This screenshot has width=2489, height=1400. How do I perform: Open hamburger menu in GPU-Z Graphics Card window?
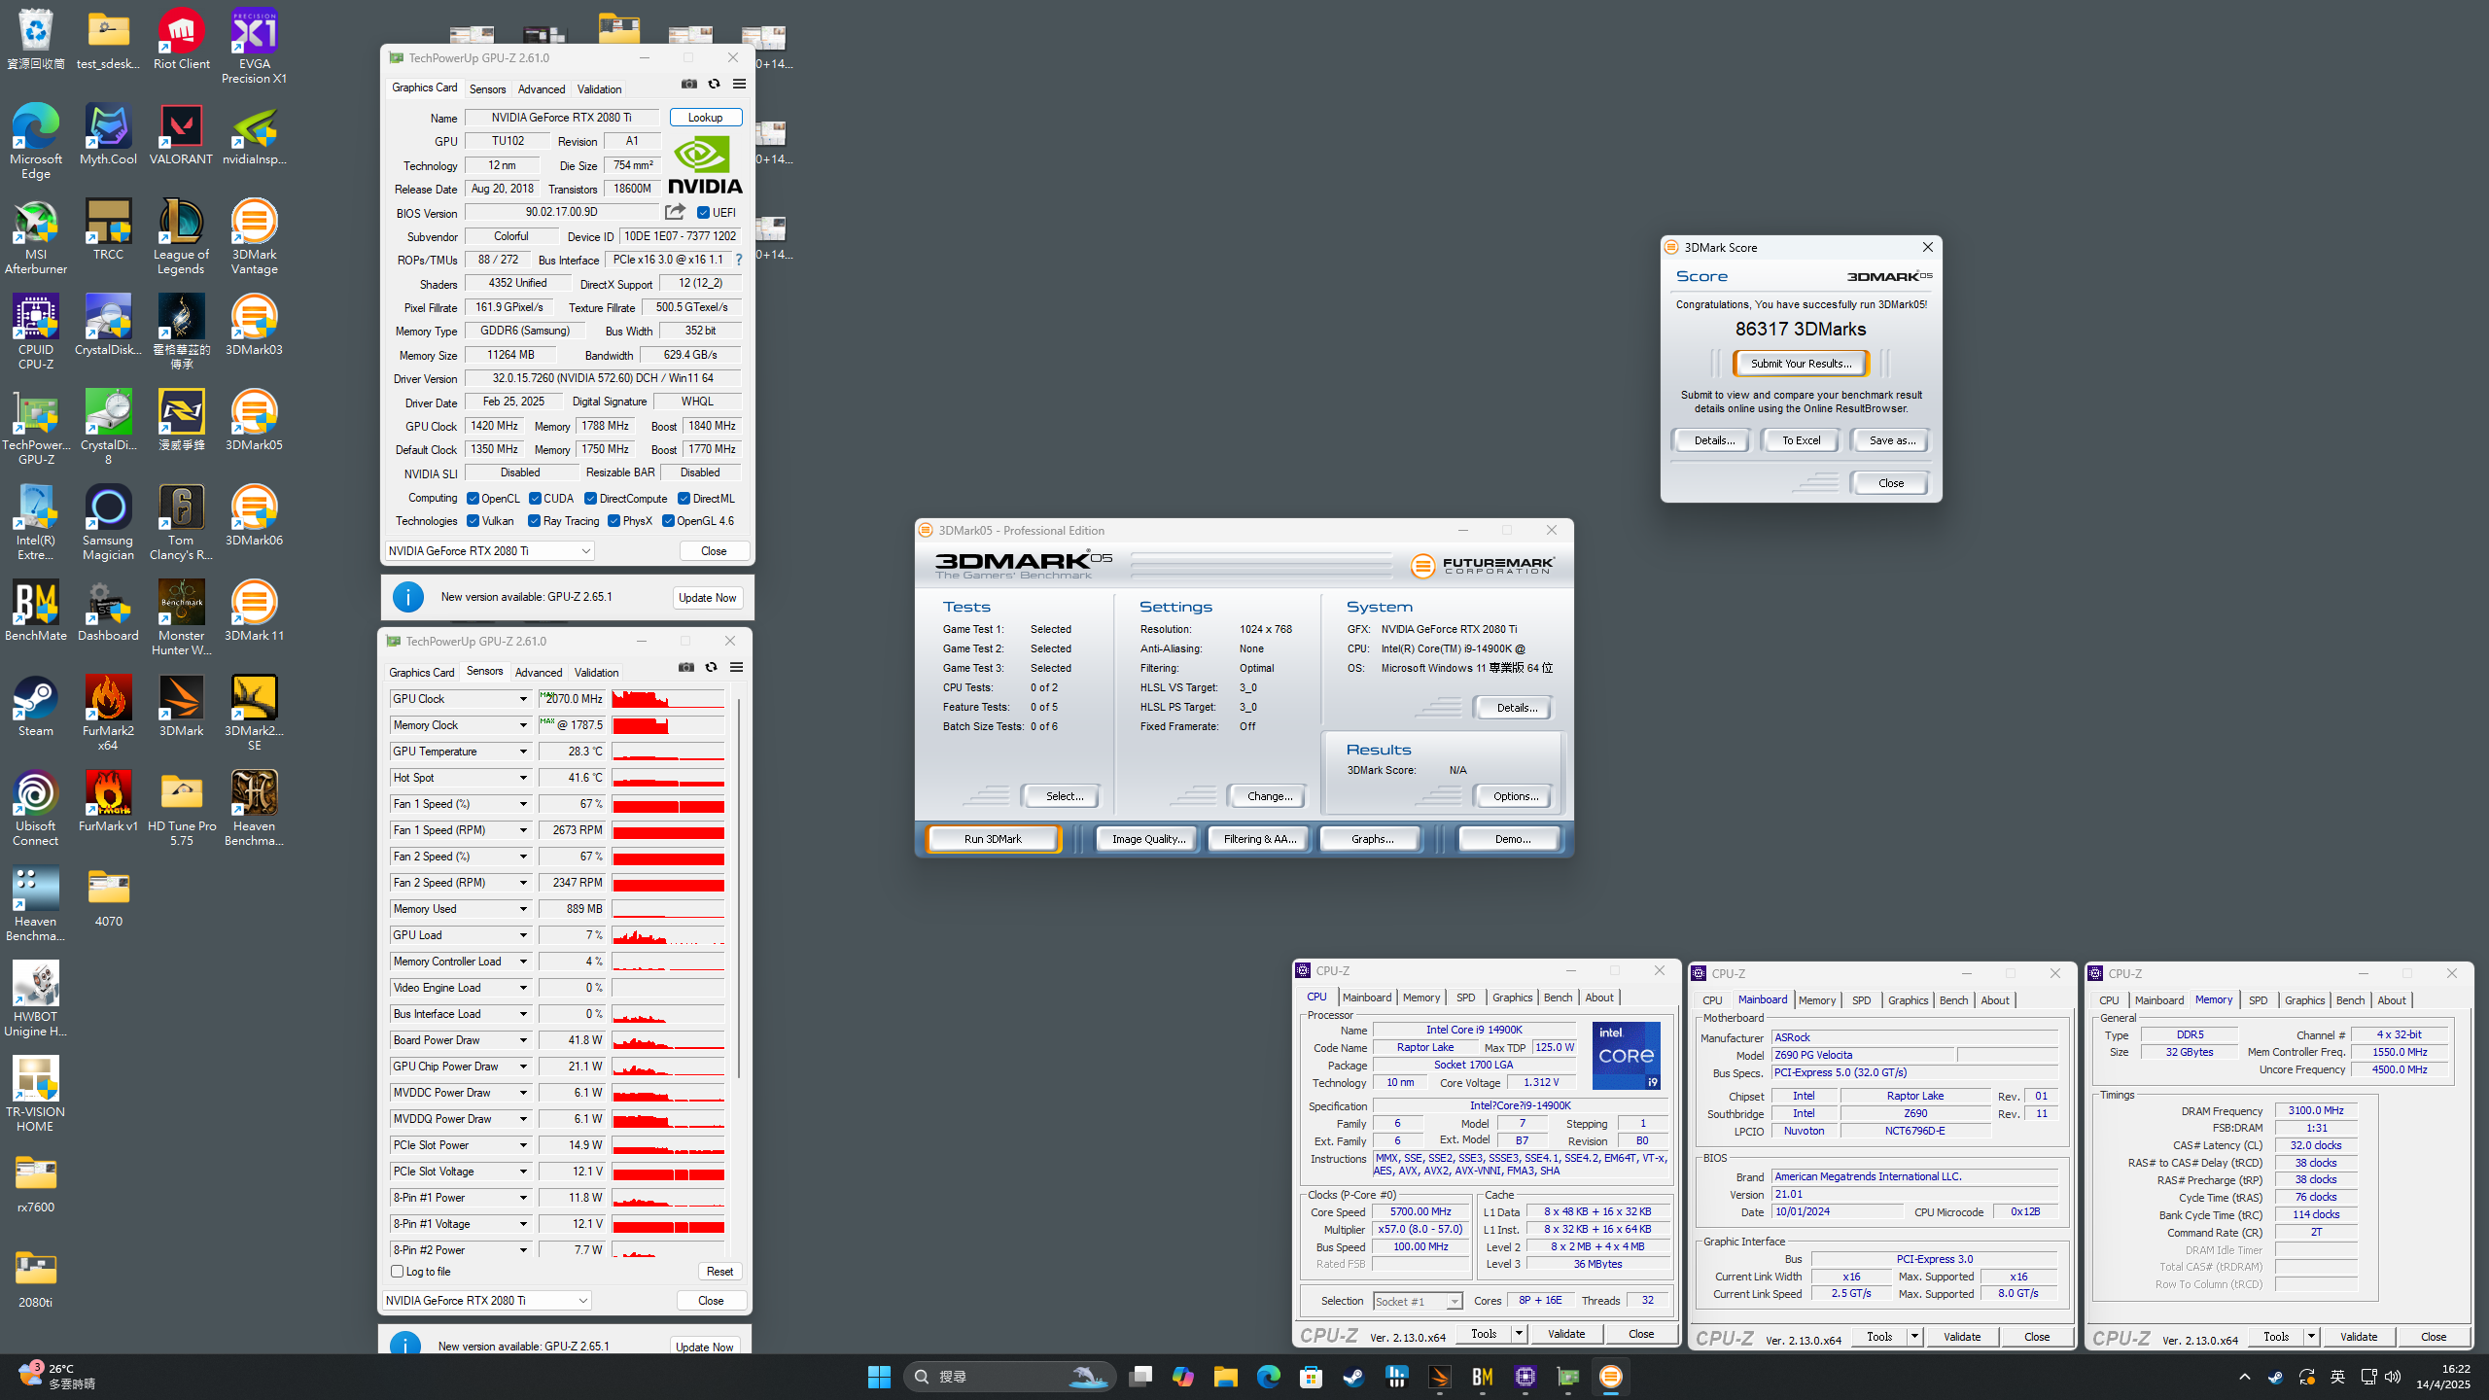click(739, 84)
